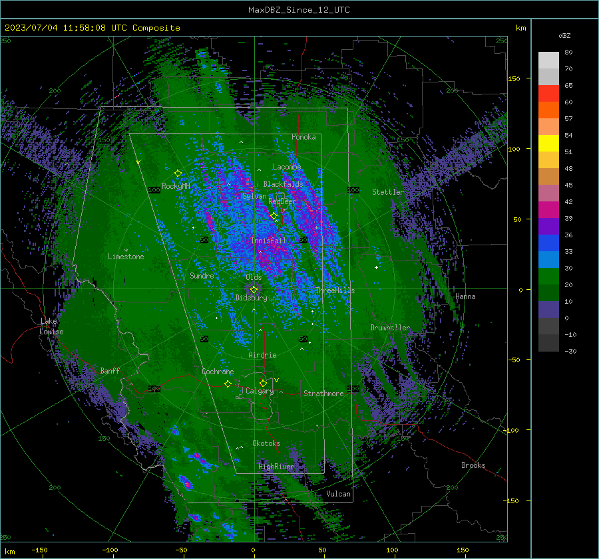Click the Olds city label

click(x=254, y=277)
